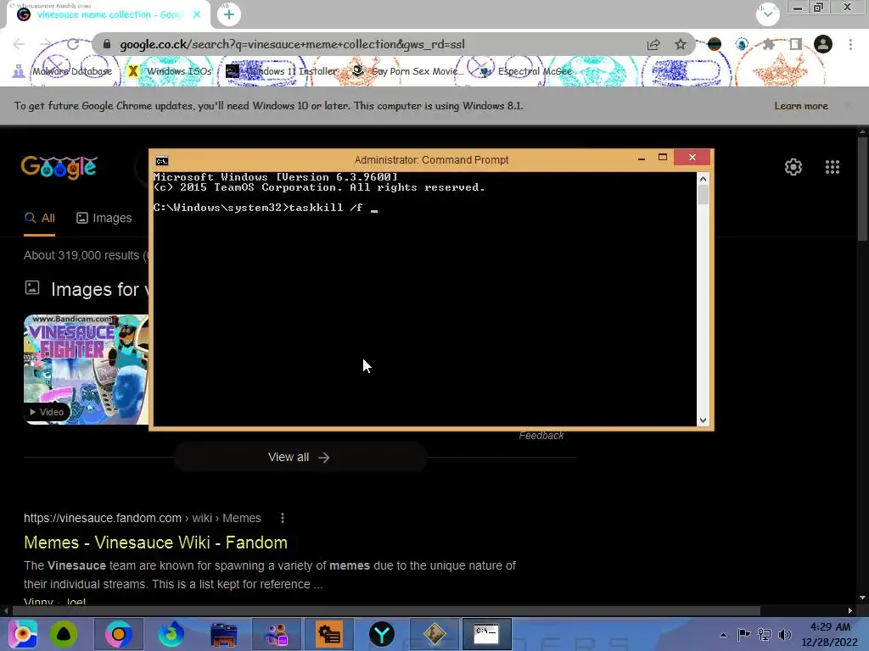
Task: Close the Administrator: Command Prompt window
Action: click(692, 158)
